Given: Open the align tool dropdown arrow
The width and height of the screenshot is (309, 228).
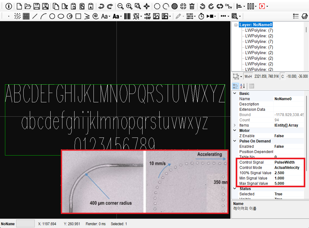Looking at the screenshot, I should pos(244,6).
